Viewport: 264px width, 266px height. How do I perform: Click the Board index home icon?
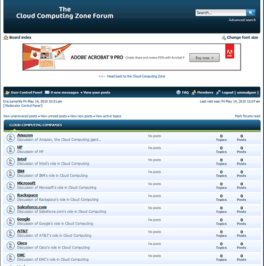[x=6, y=37]
